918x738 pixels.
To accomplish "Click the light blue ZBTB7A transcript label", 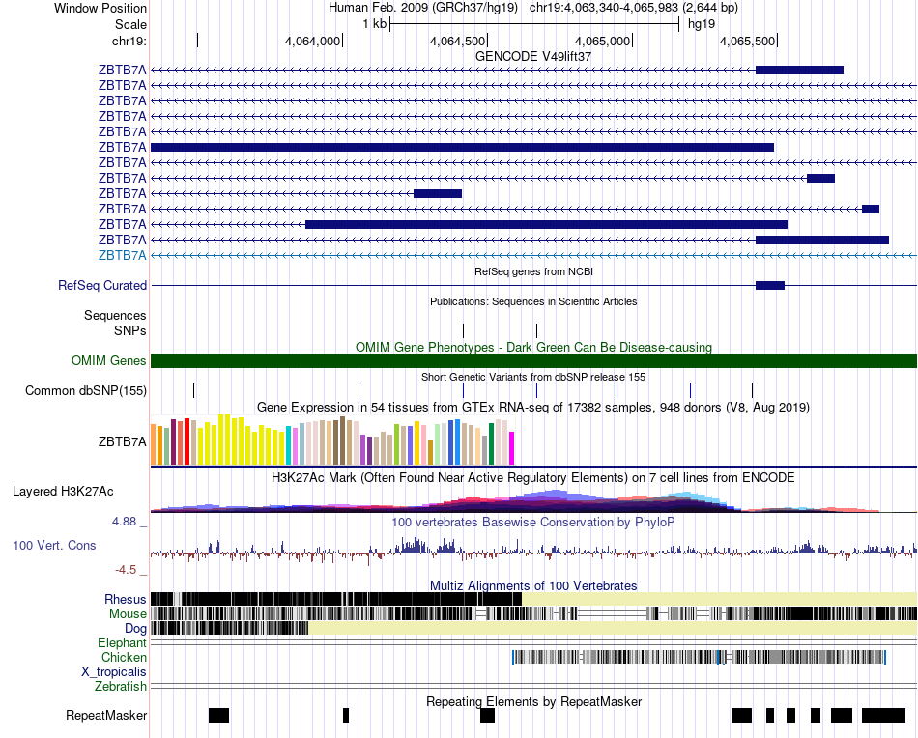I will pyautogui.click(x=122, y=255).
